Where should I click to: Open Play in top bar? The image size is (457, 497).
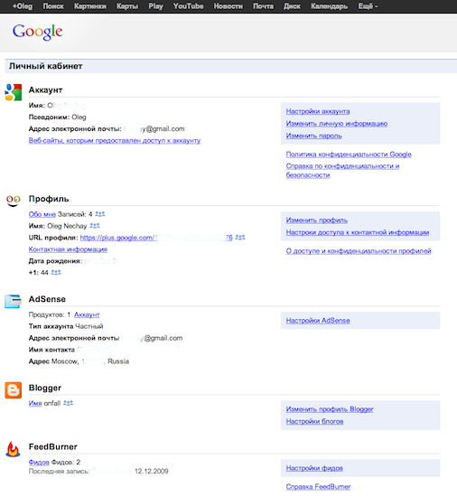156,6
